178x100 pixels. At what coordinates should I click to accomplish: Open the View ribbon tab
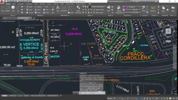click(x=36, y=4)
